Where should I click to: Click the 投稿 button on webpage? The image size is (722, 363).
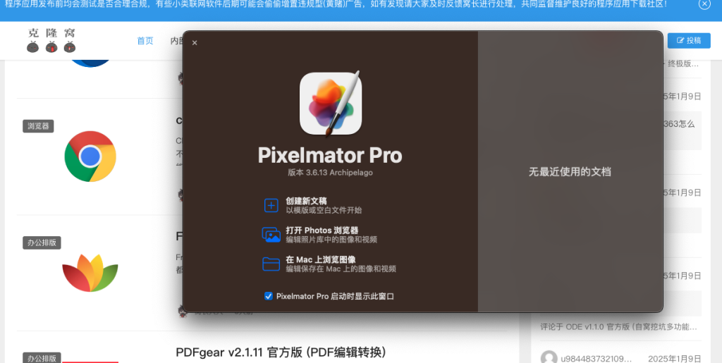tap(690, 40)
